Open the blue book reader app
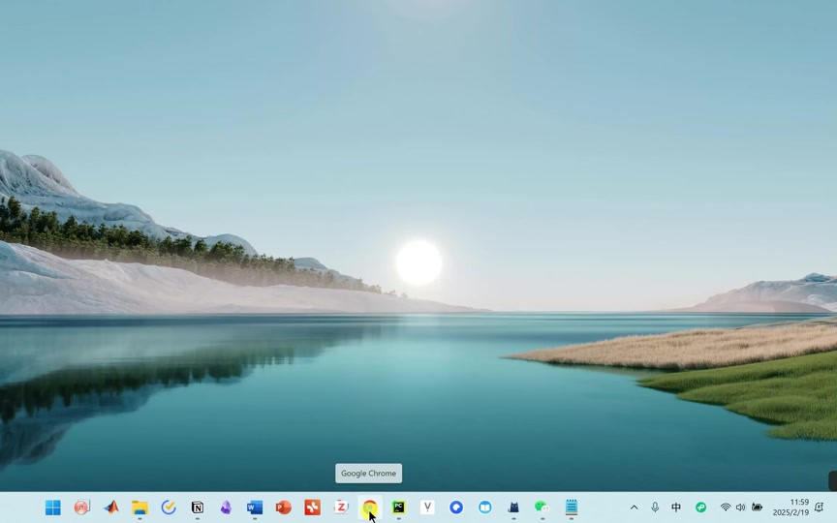837x523 pixels. coord(484,507)
